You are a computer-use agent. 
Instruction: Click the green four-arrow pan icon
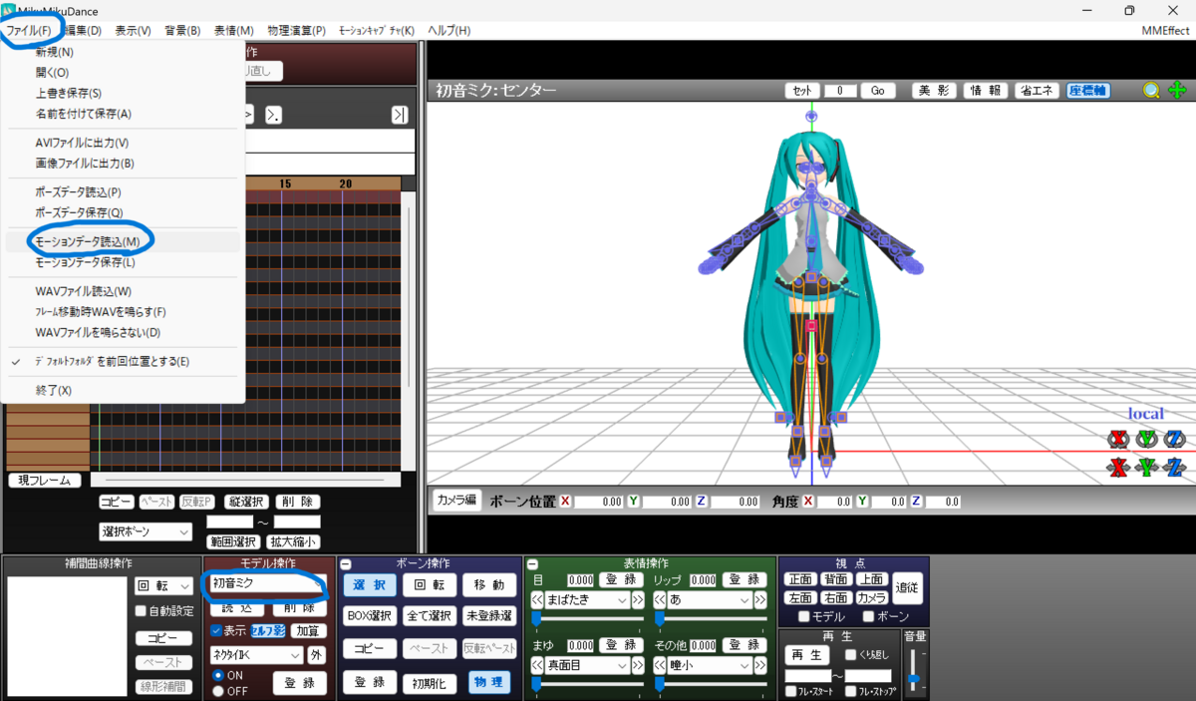1177,91
